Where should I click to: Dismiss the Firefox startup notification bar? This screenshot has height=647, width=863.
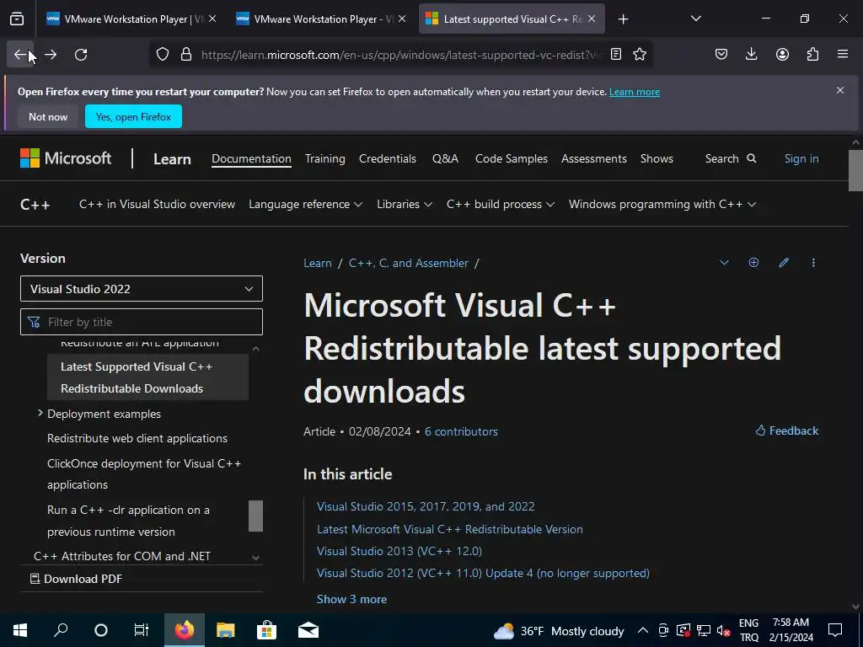840,90
